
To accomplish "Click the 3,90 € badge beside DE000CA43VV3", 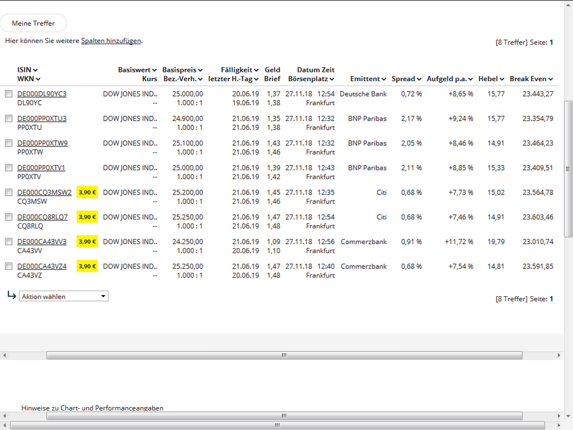I will 88,242.
